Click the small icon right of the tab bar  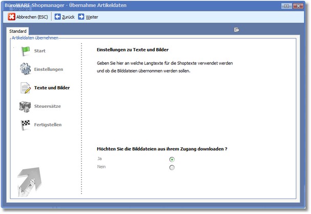tap(237, 30)
